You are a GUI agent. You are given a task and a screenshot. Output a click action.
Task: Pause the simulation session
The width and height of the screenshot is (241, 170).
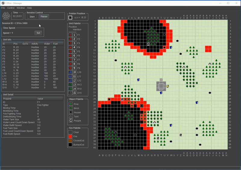(x=44, y=17)
